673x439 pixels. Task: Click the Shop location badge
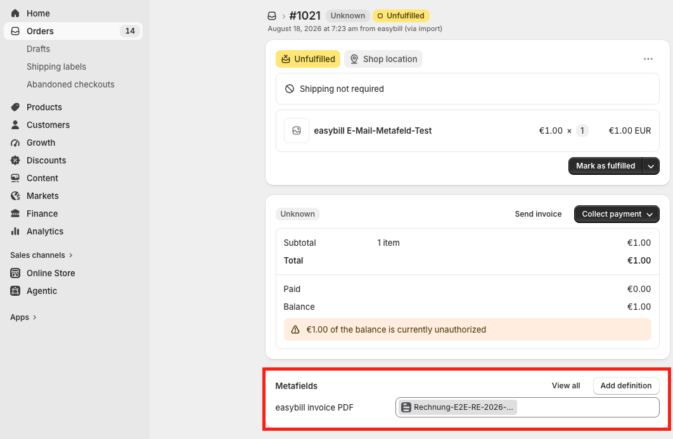coord(383,59)
